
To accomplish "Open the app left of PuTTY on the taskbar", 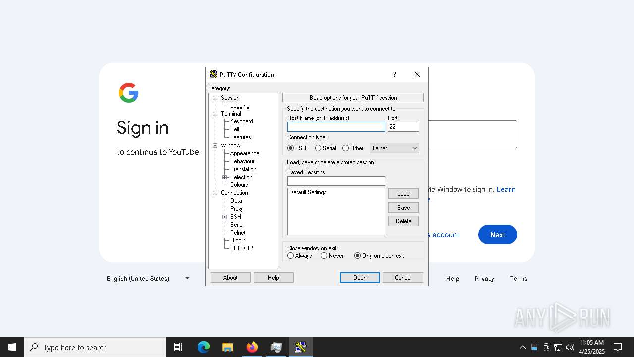I will [276, 347].
